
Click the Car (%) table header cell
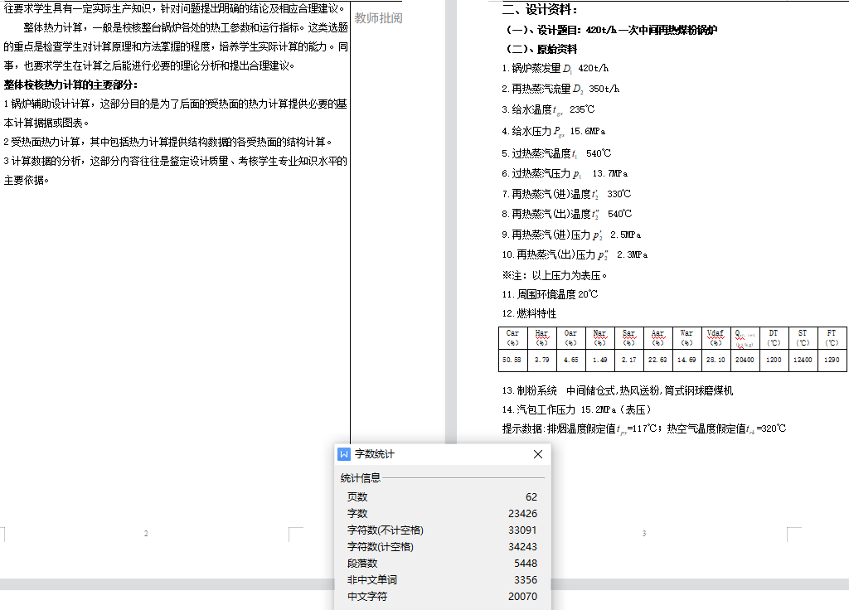512,337
